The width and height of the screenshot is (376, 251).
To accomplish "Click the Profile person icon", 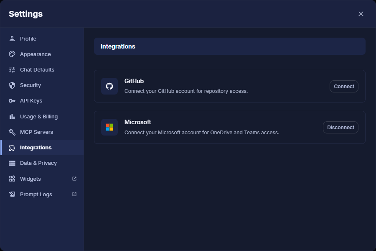I will (12, 38).
